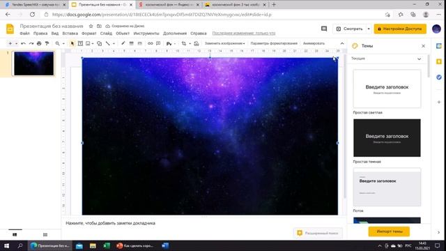Select the cursor pointer tool

click(x=72, y=43)
